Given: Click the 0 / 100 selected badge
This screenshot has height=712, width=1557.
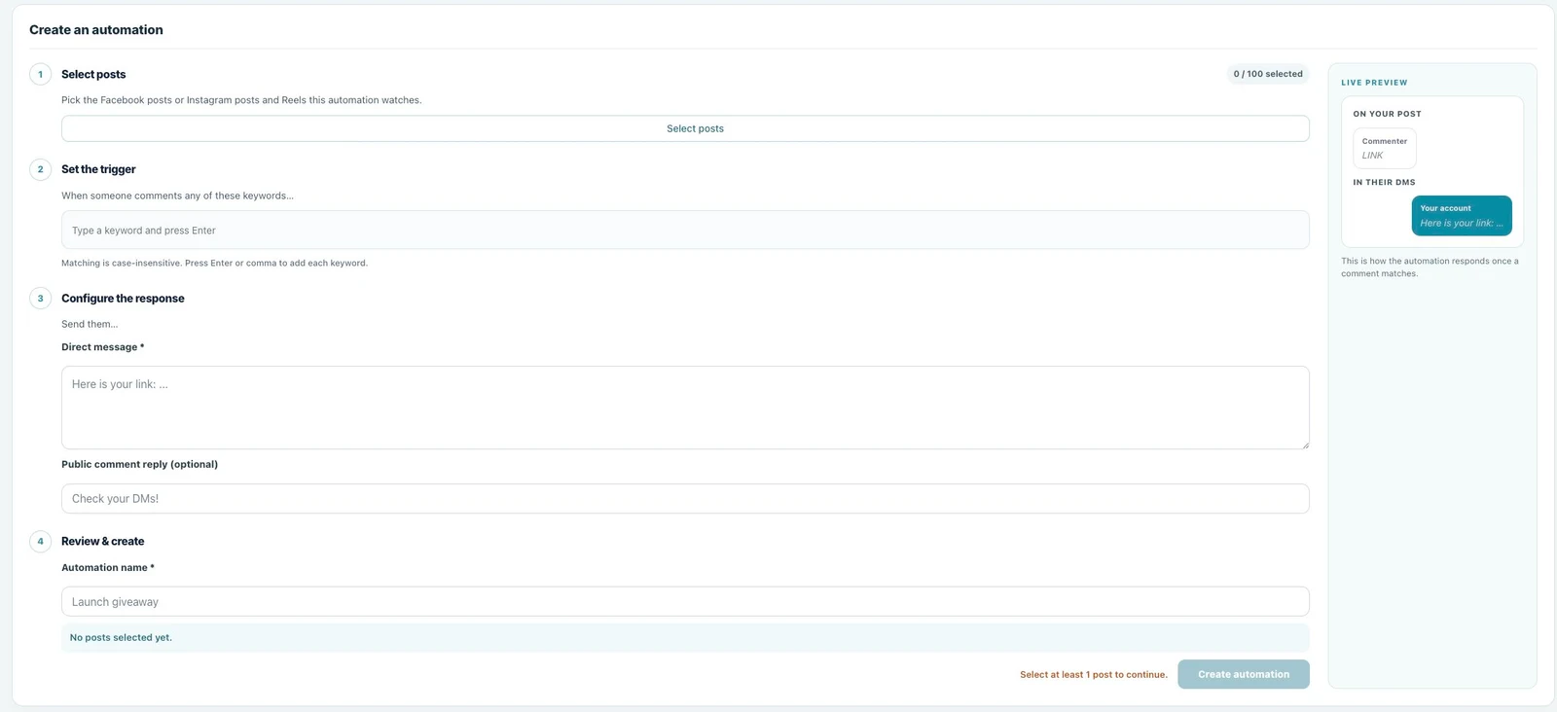Looking at the screenshot, I should coord(1268,74).
